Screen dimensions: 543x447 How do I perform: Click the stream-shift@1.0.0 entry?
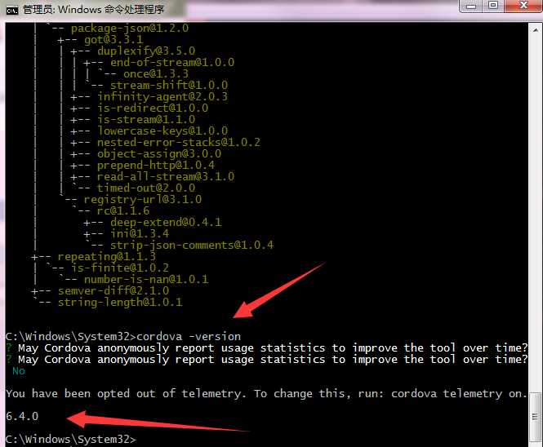169,86
